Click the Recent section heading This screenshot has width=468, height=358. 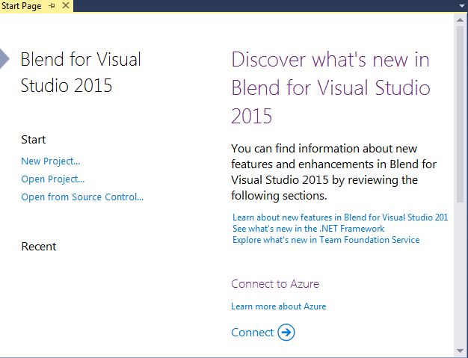point(38,247)
